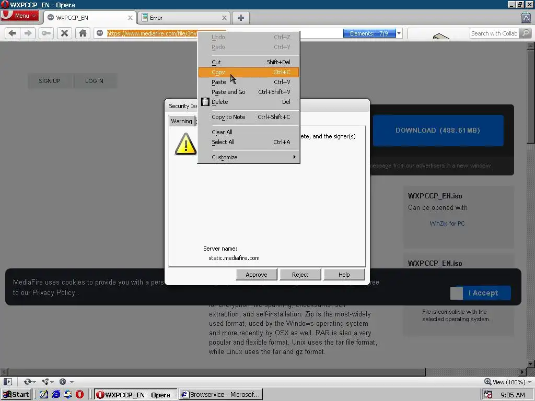Screen dimensions: 535x401
Task: Click the Elements 7/9 progress indicator
Action: pos(369,33)
